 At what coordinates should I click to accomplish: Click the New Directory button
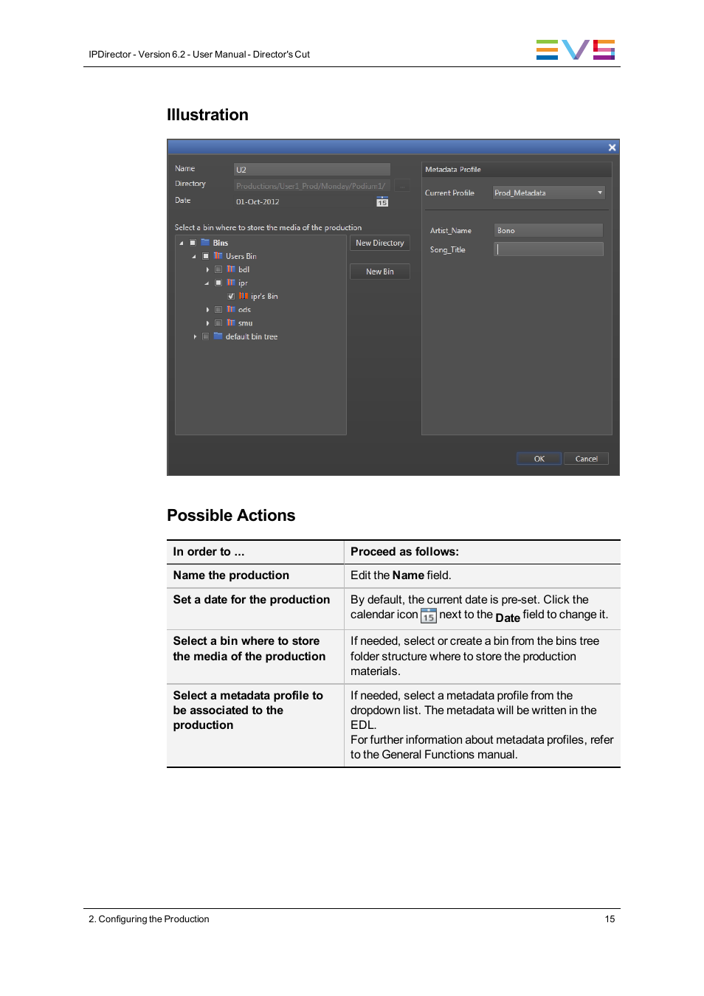(379, 243)
